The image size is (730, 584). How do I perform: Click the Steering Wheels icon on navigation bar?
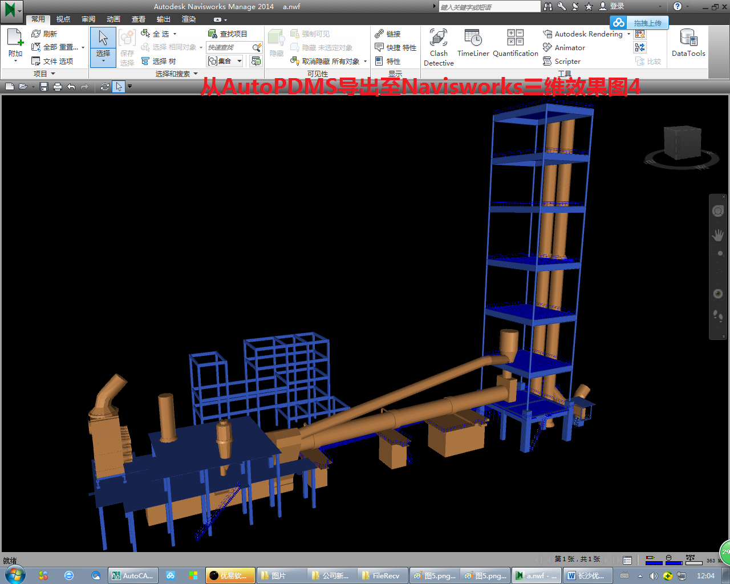pyautogui.click(x=718, y=211)
